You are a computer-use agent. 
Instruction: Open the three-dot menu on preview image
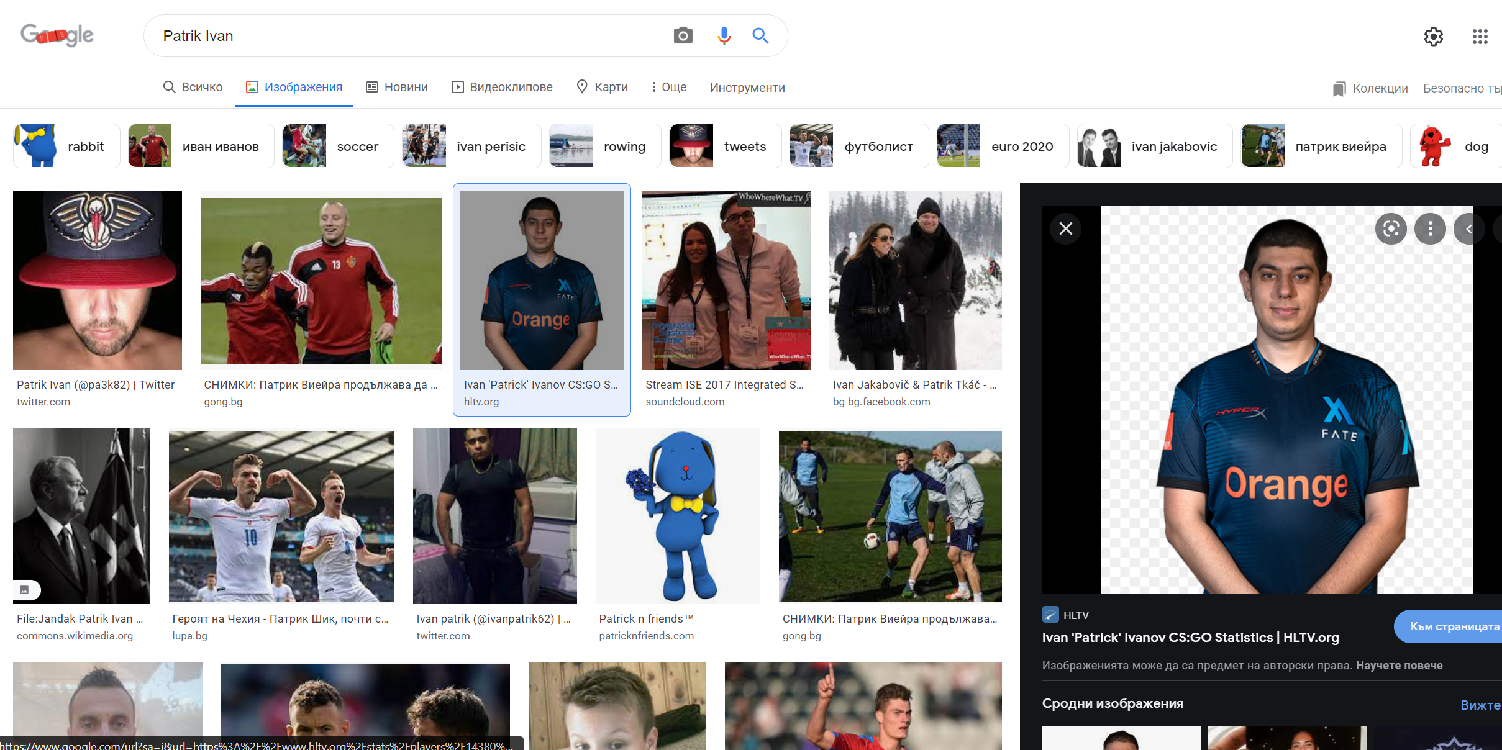pos(1430,229)
